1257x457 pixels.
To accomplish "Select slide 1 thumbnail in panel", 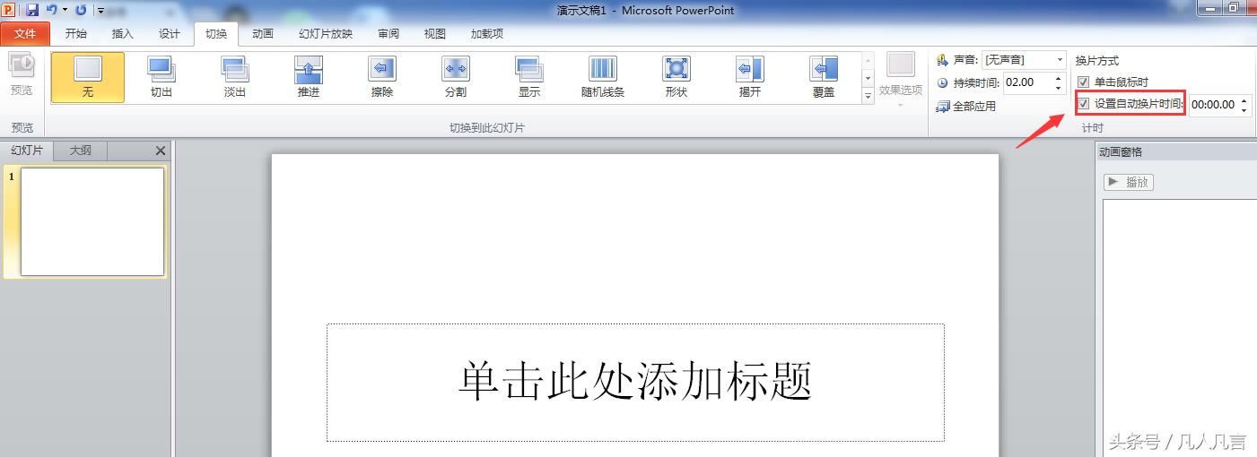I will click(x=92, y=221).
